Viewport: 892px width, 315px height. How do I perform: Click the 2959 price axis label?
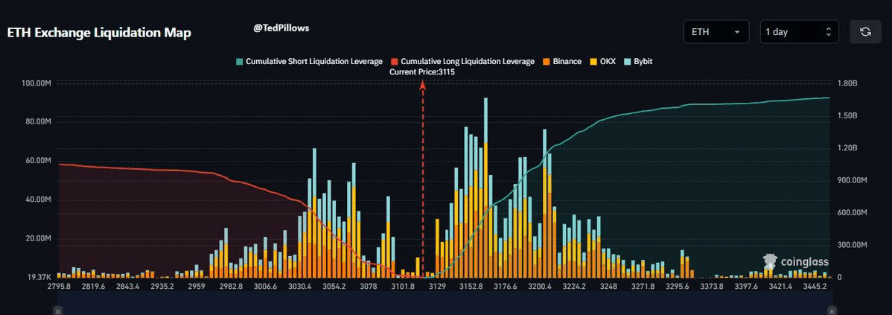197,286
